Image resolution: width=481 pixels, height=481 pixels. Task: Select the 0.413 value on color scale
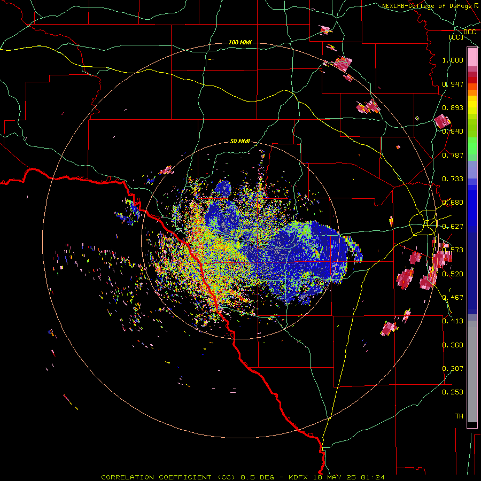(453, 321)
